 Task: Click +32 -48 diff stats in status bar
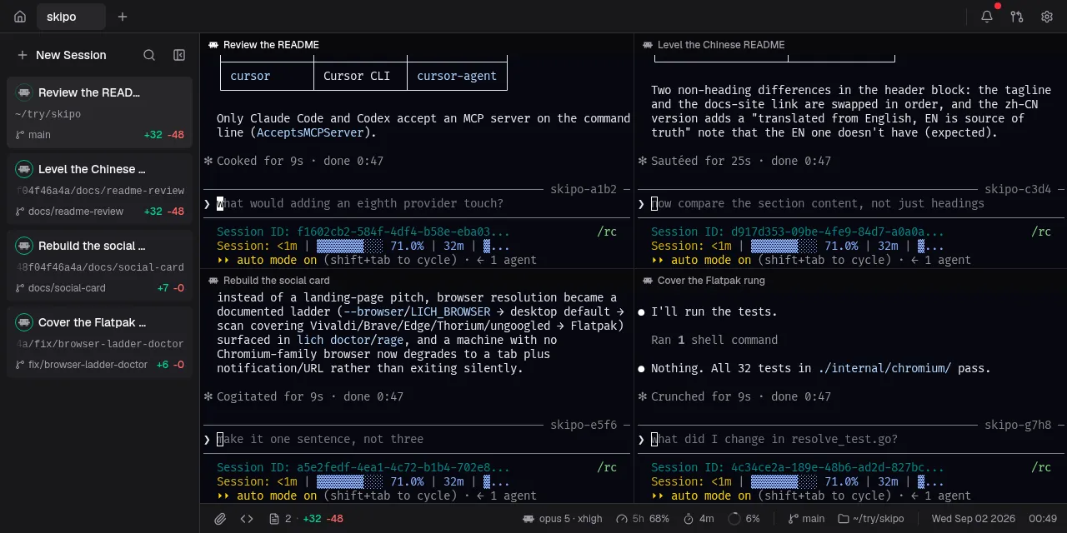(323, 519)
